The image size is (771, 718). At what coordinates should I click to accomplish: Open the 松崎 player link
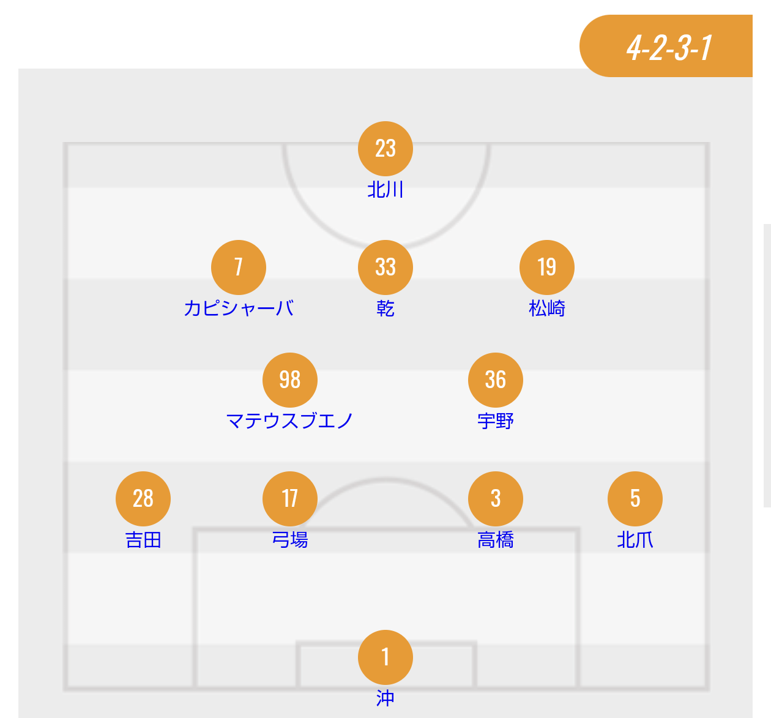tap(547, 308)
